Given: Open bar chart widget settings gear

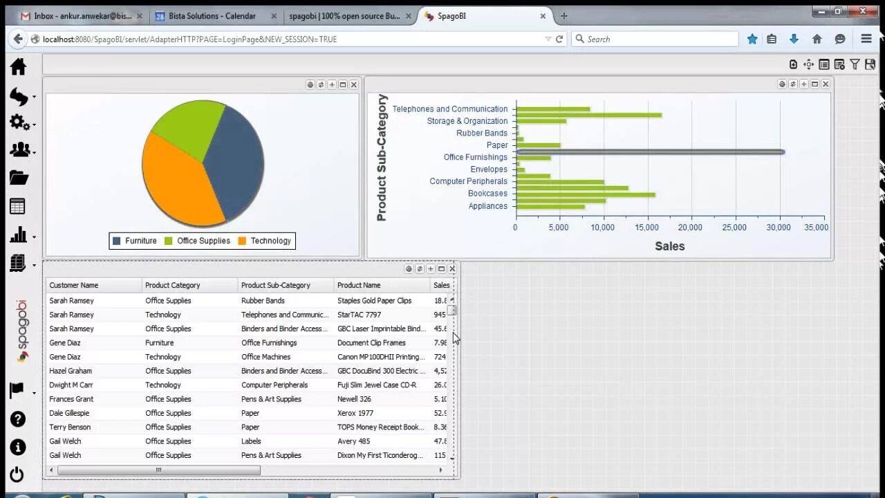Looking at the screenshot, I should [782, 84].
